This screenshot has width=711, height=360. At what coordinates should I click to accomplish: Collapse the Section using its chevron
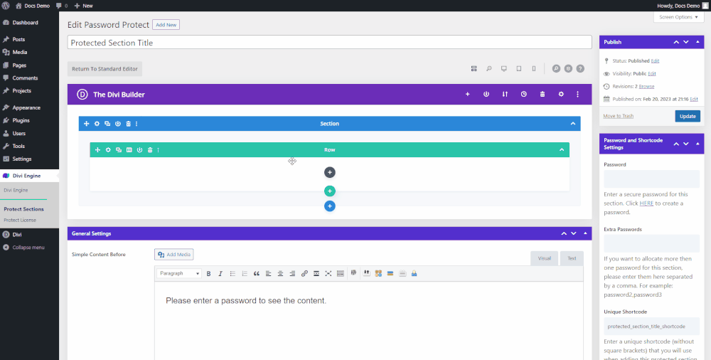(x=572, y=124)
